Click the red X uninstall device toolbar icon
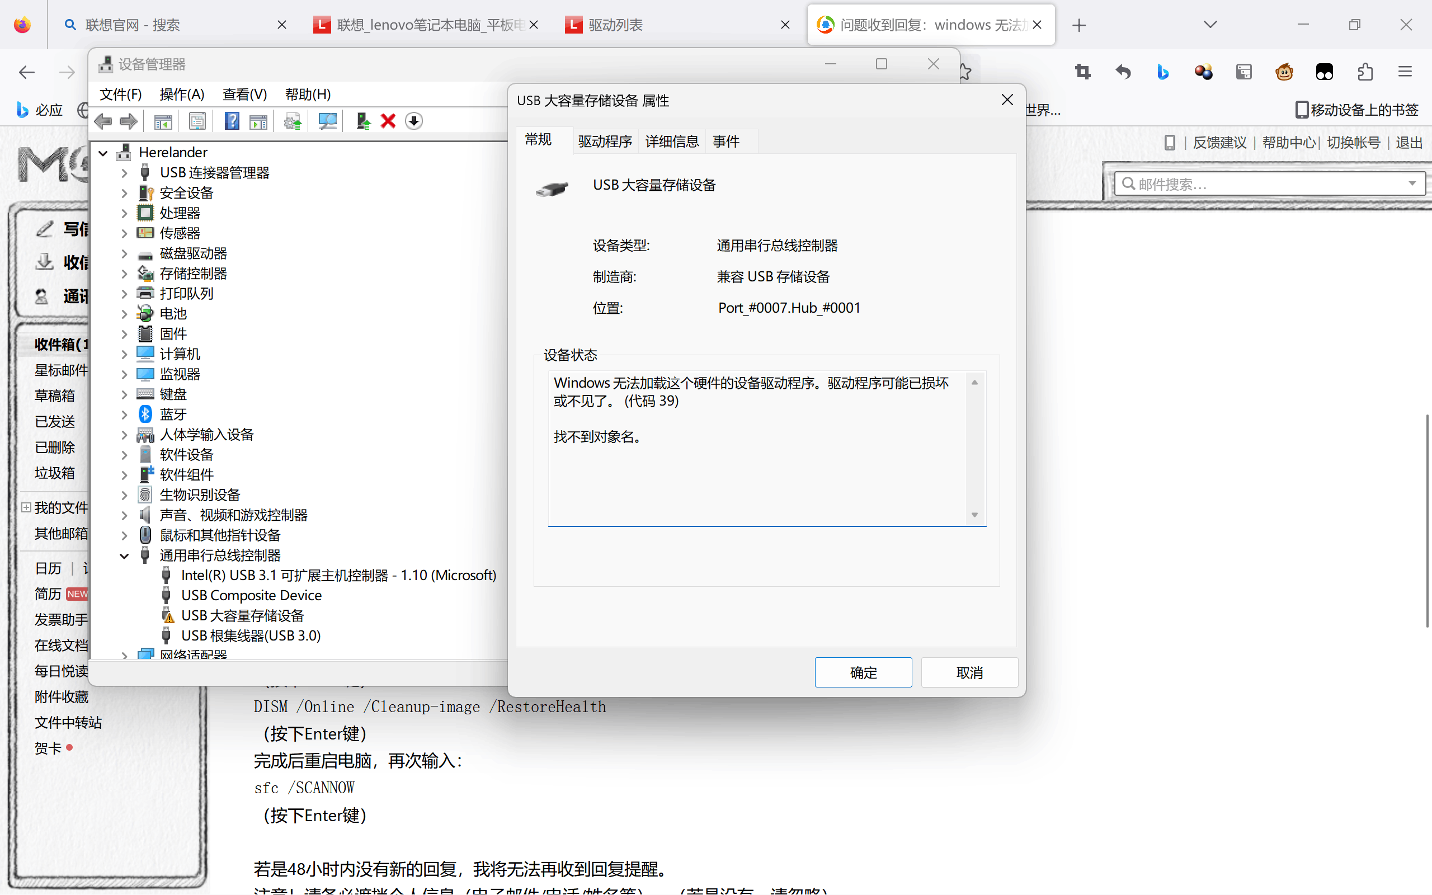 point(388,121)
